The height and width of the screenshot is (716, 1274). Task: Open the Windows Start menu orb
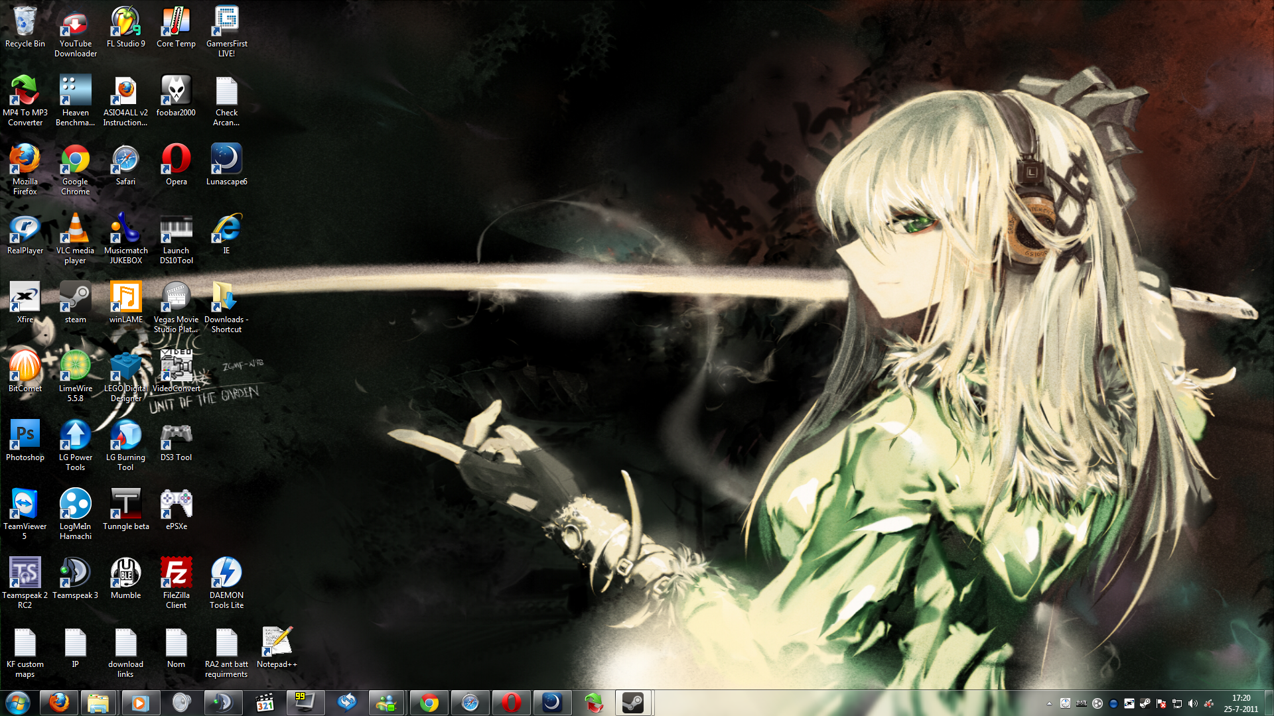coord(18,703)
